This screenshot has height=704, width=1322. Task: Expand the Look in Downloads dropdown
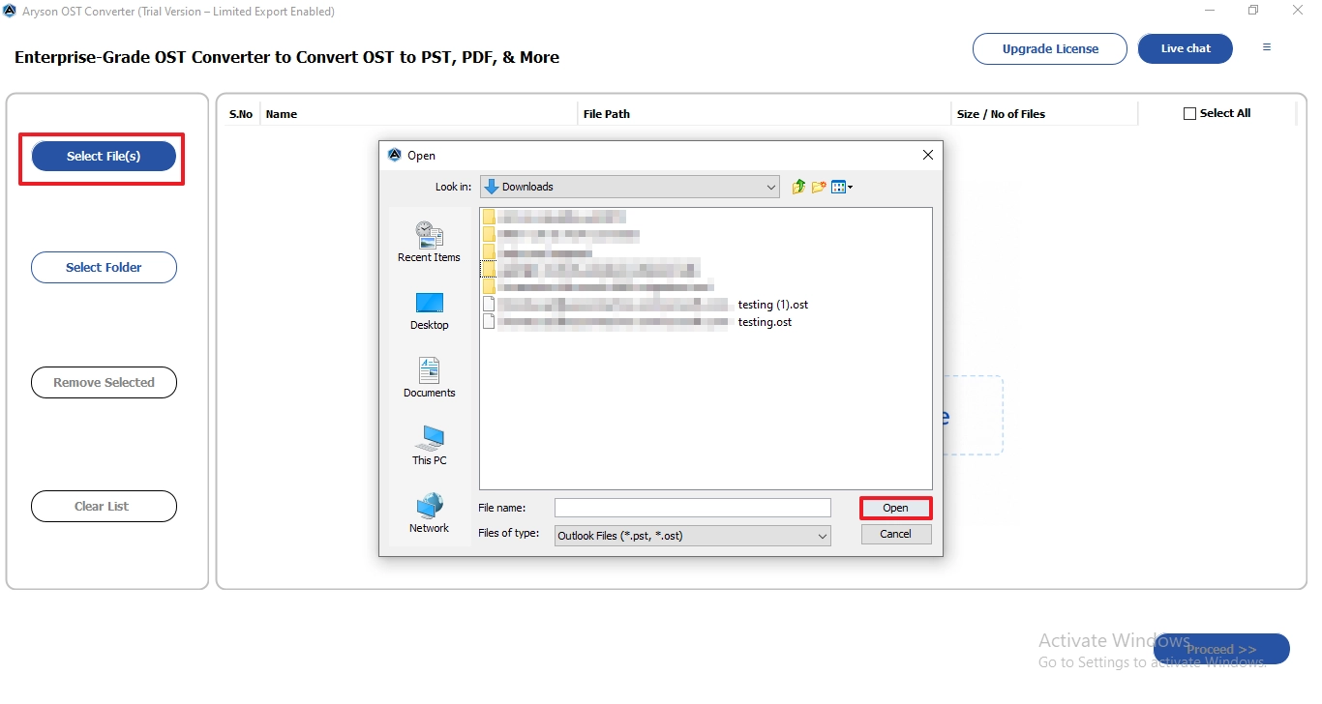(630, 187)
